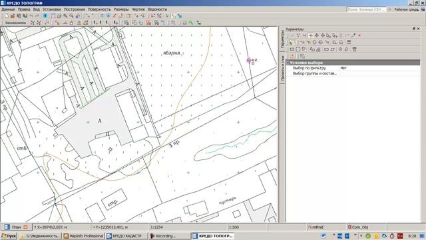The height and width of the screenshot is (240, 426).
Task: Select the four-arrow move tool in Параметры
Action: [x=323, y=35]
